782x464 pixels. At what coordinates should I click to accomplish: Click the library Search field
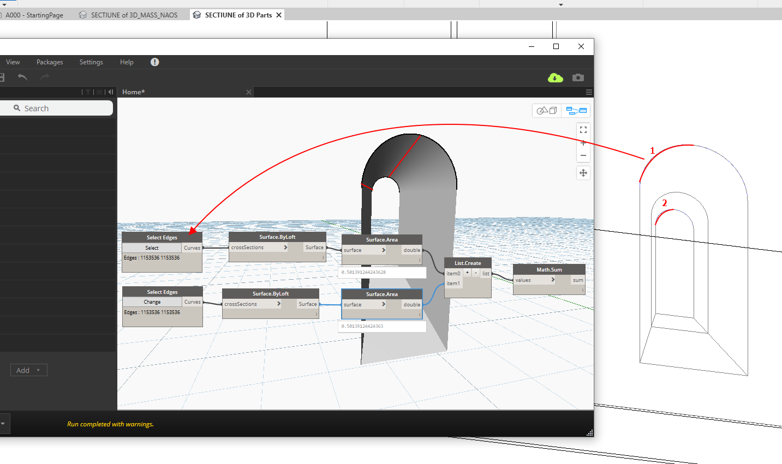[x=56, y=108]
